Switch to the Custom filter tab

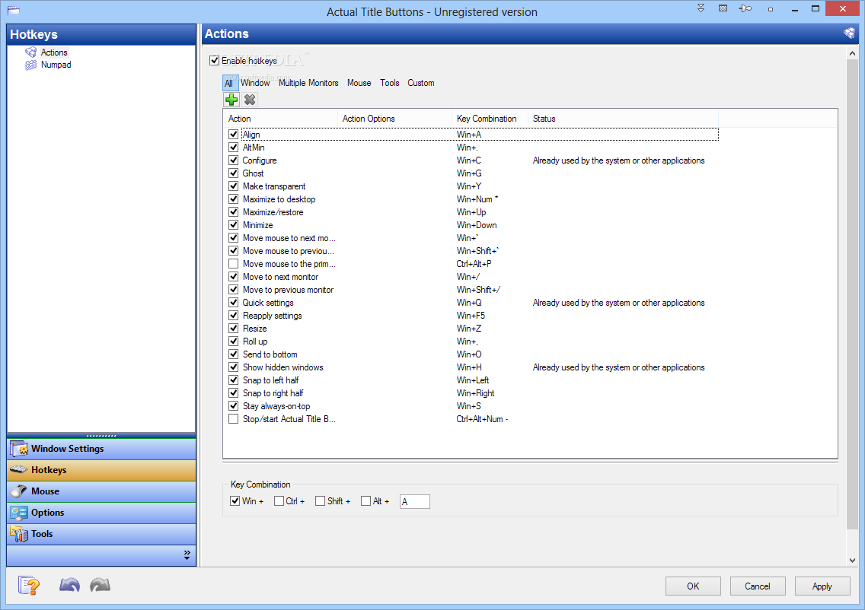[x=421, y=83]
